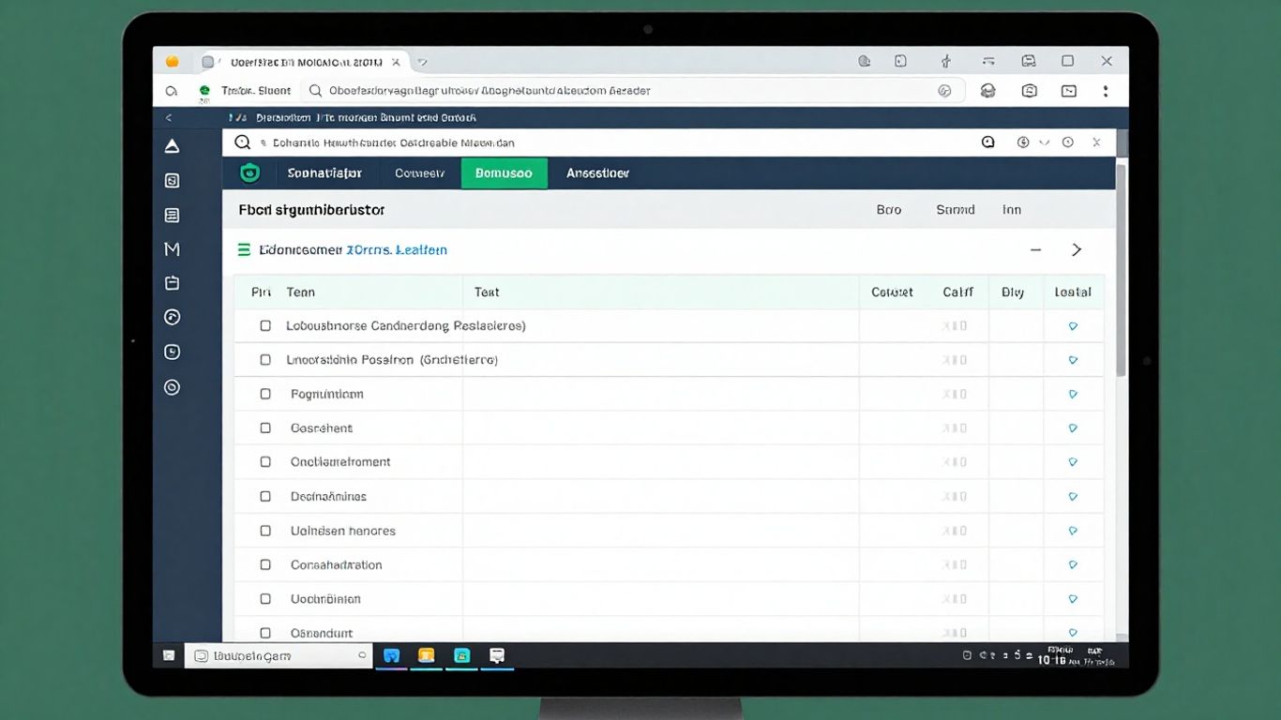Click the calendar icon in left sidebar
Image resolution: width=1281 pixels, height=720 pixels.
click(172, 283)
